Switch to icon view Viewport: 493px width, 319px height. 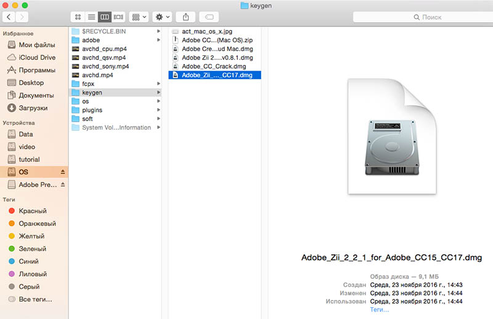(x=78, y=17)
